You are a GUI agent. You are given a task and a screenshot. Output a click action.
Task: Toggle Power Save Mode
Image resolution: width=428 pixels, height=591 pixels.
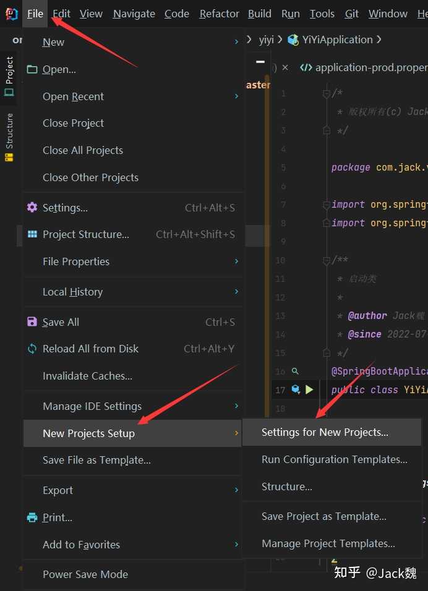tap(85, 574)
